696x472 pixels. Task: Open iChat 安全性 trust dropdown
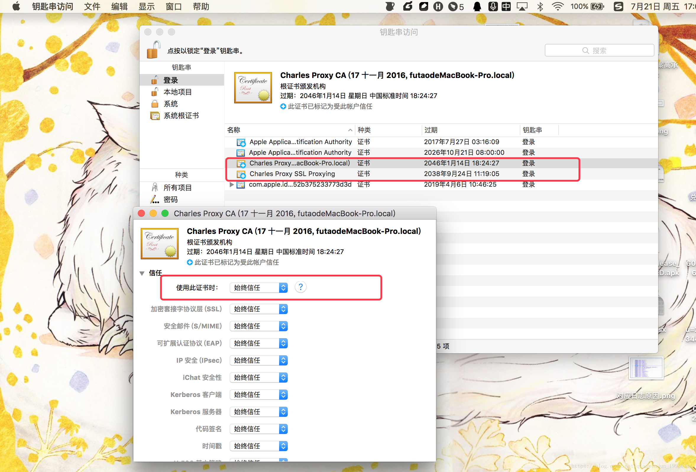point(258,377)
